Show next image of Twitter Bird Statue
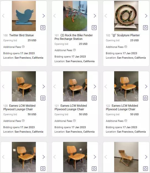Screen dimensions: 150x173 tap(44, 16)
